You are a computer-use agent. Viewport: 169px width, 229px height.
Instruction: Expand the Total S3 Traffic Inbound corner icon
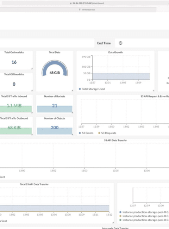pyautogui.click(x=32, y=112)
